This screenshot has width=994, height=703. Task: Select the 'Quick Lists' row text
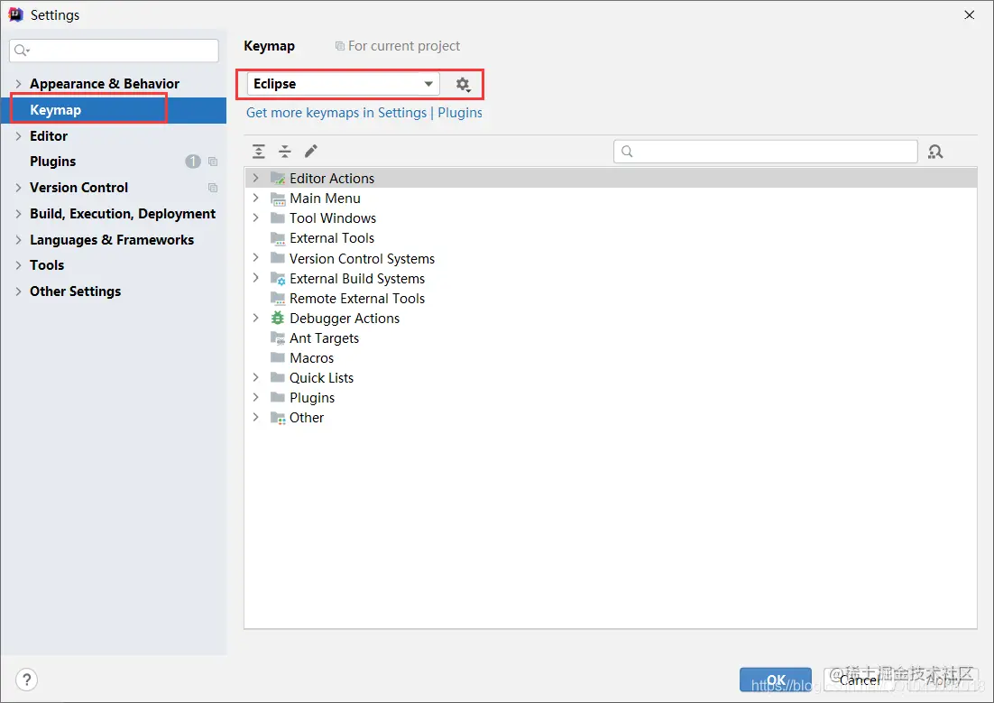(321, 378)
